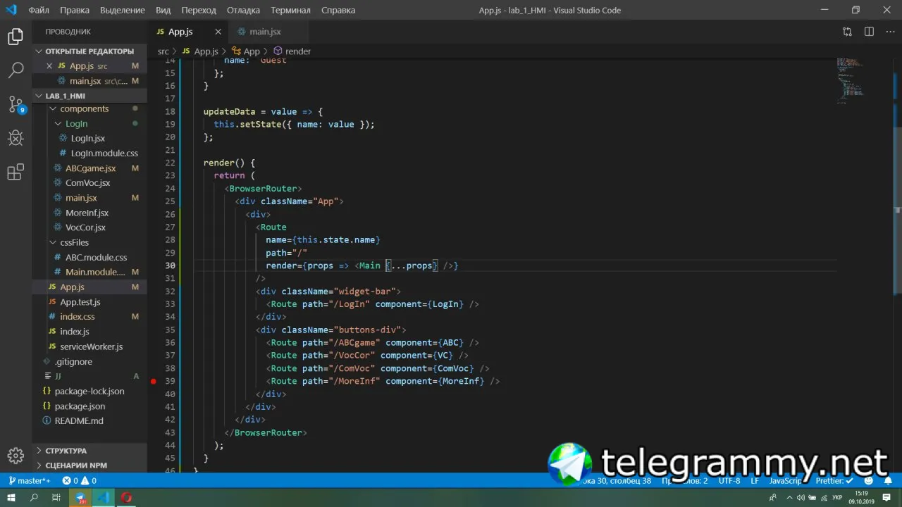Viewport: 902px width, 507px height.
Task: Open Source Control view with 9 changes
Action: click(16, 104)
